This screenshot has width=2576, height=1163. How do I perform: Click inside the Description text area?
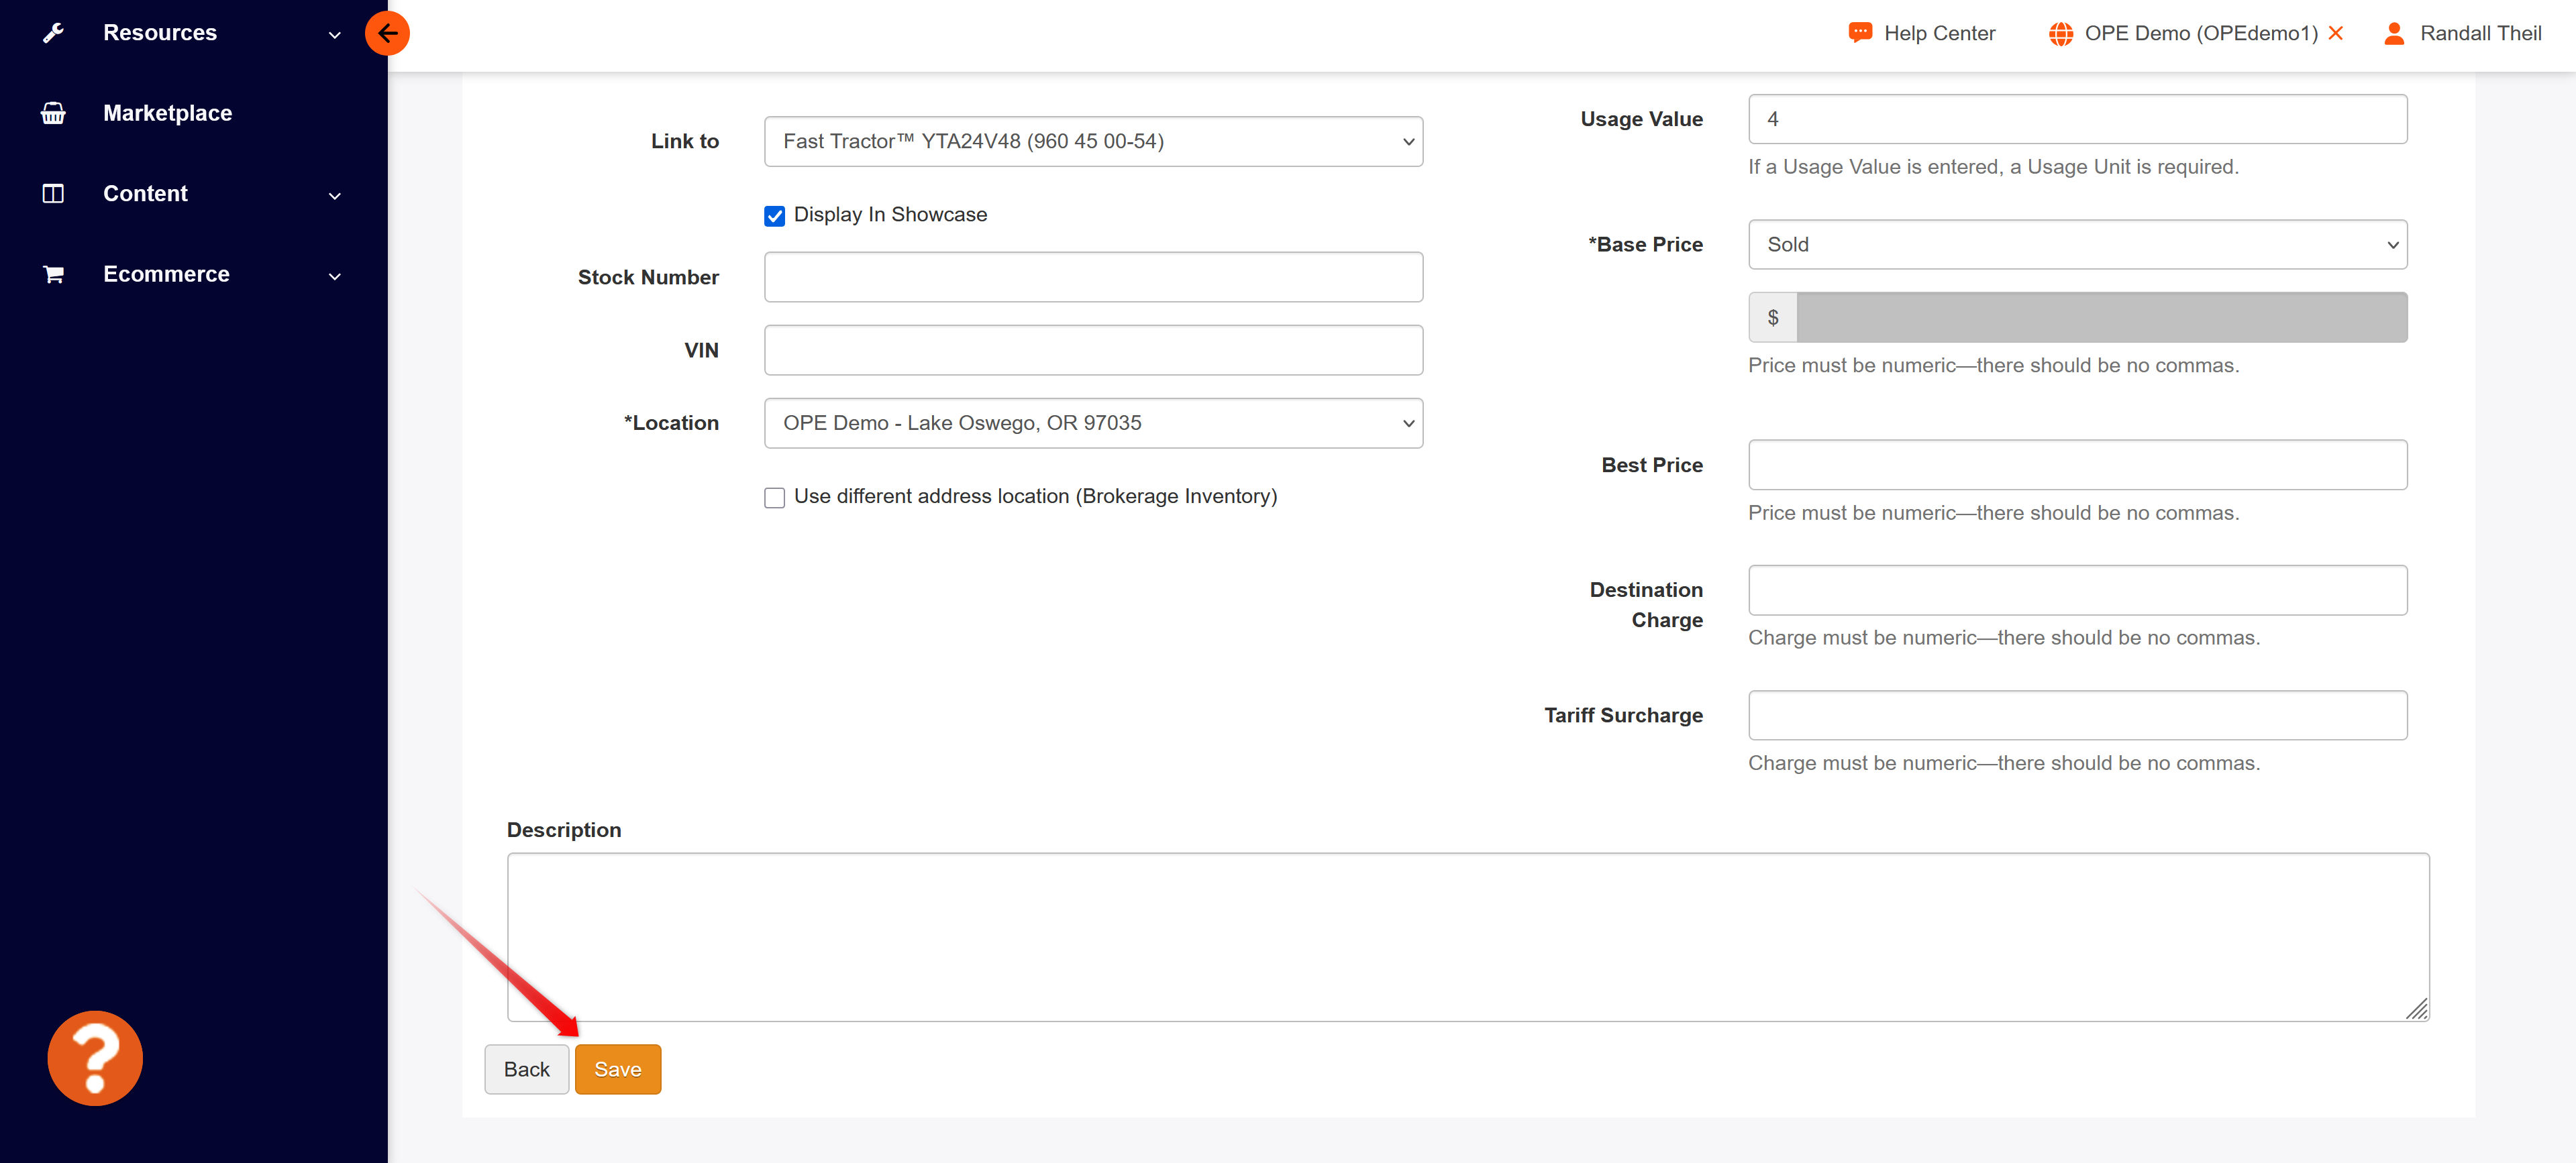pyautogui.click(x=1467, y=937)
